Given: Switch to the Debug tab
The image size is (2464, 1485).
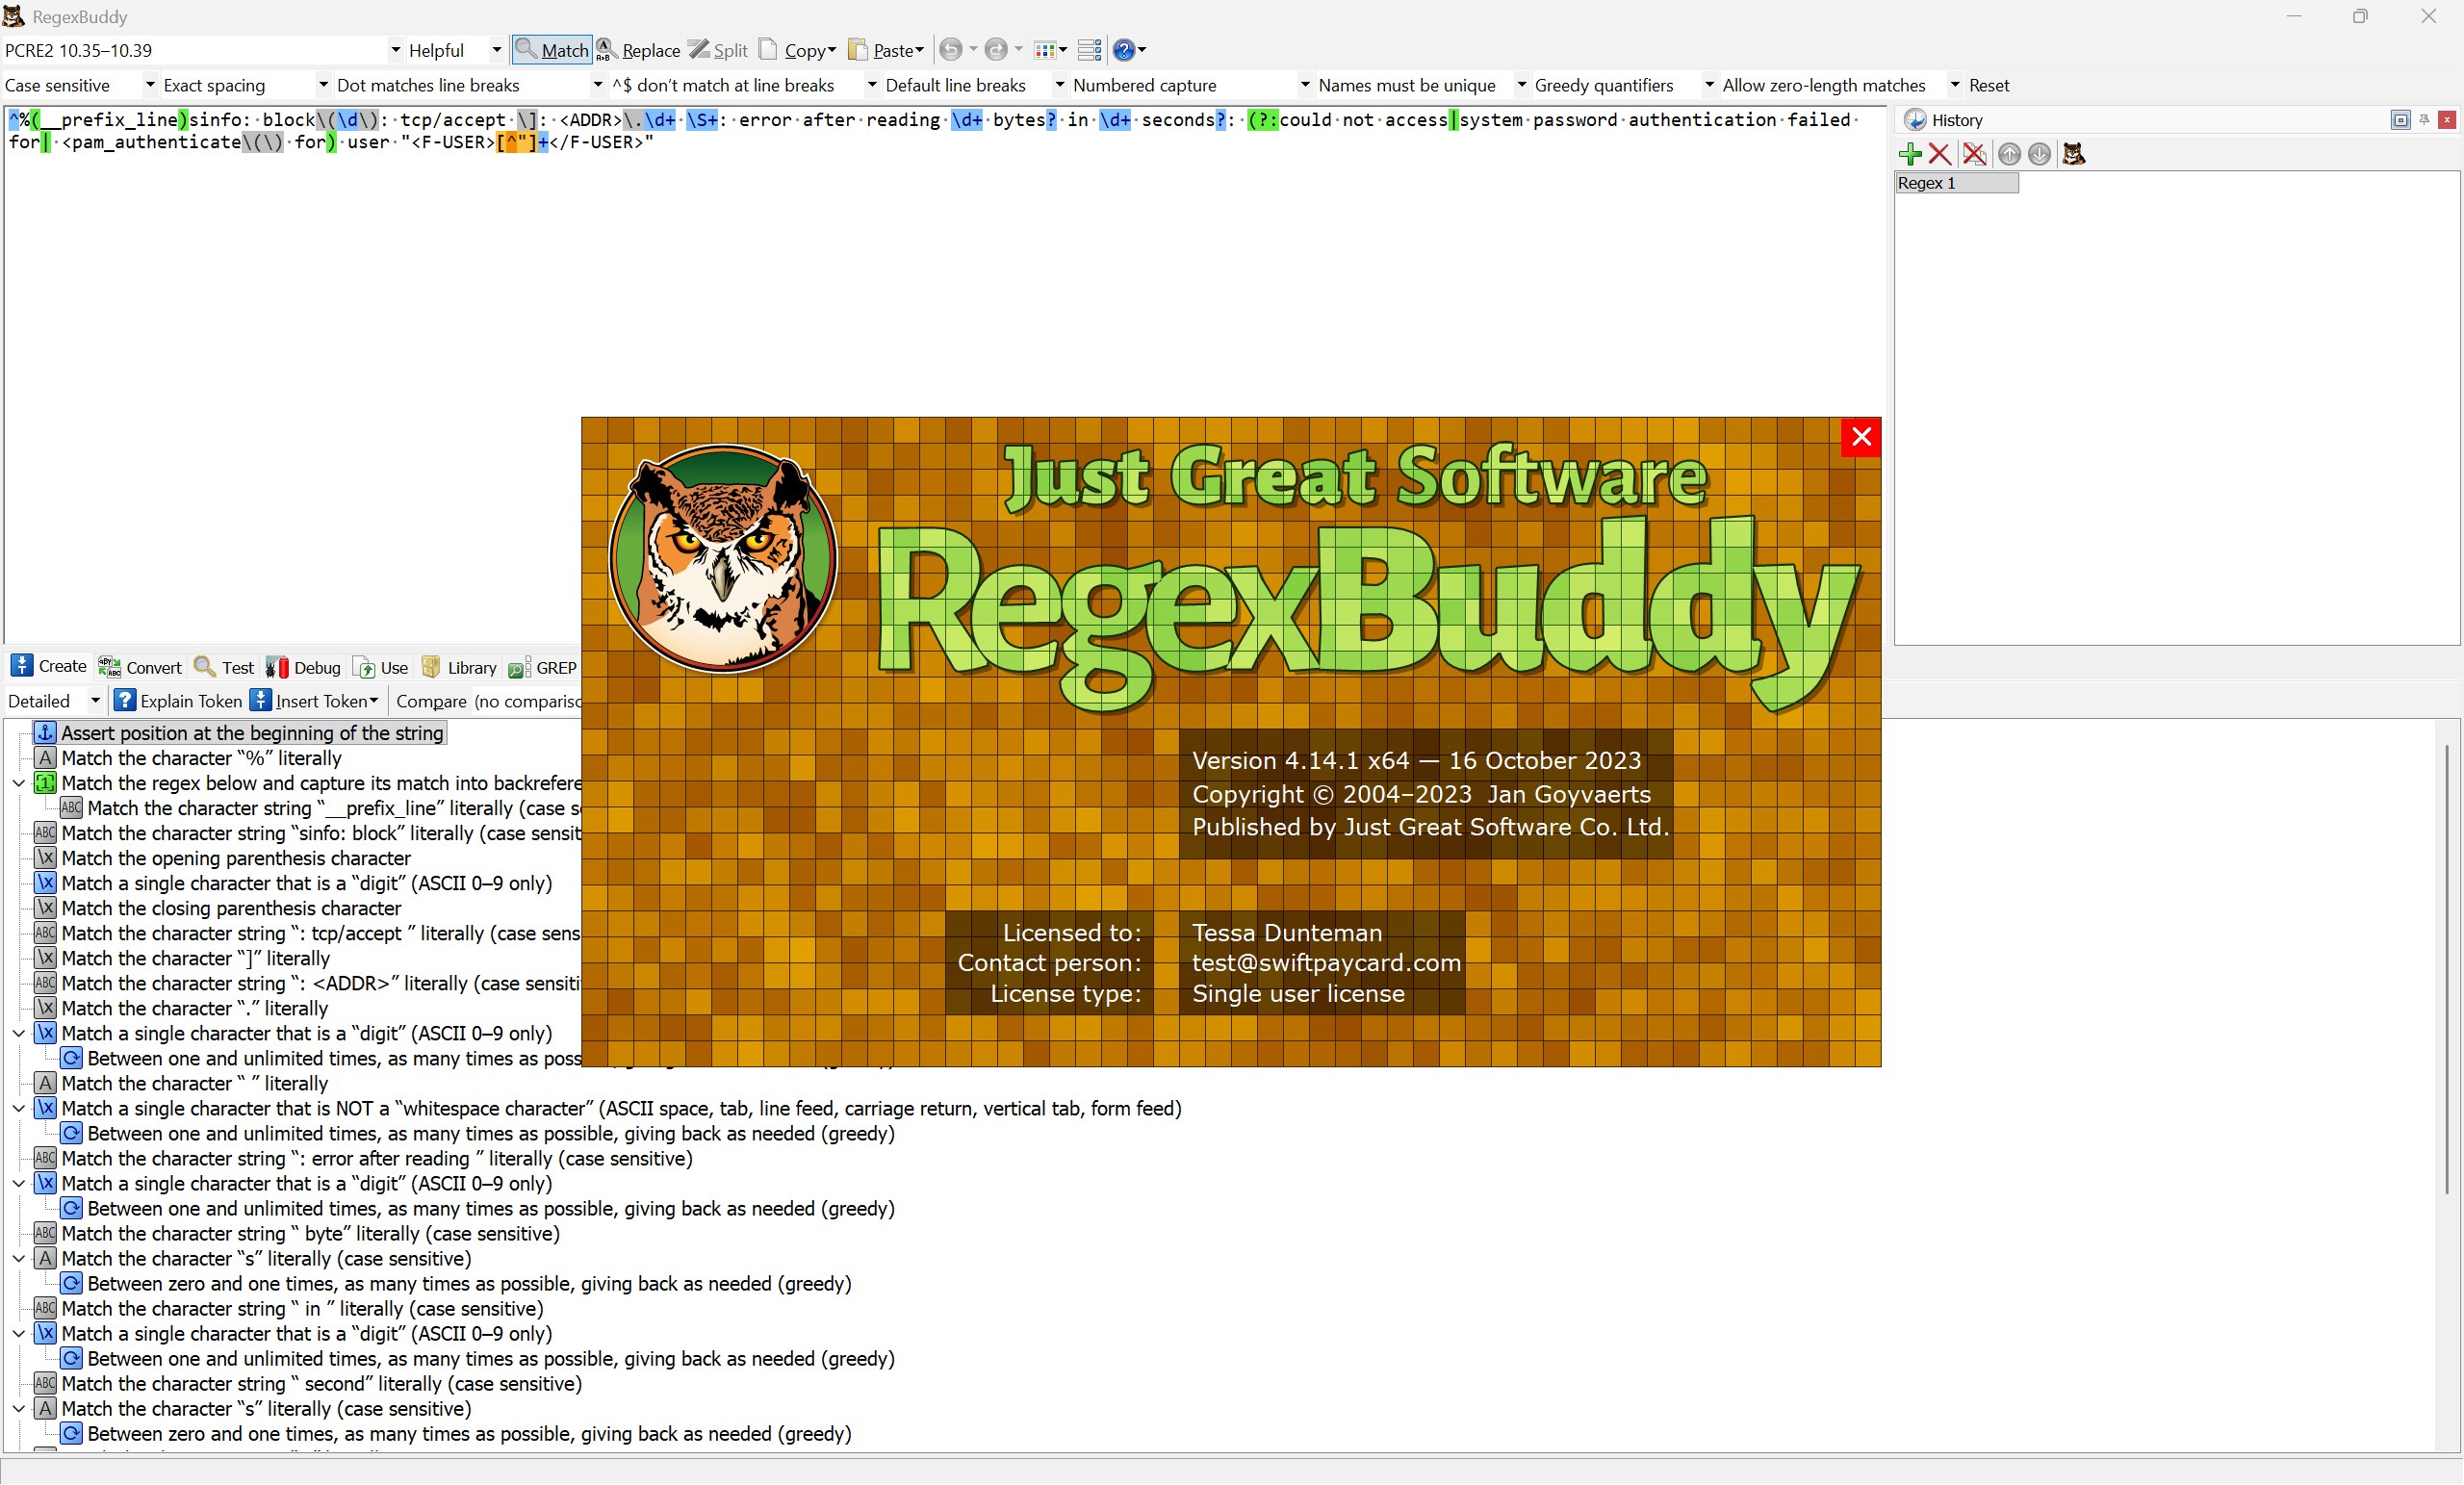Looking at the screenshot, I should [x=304, y=668].
